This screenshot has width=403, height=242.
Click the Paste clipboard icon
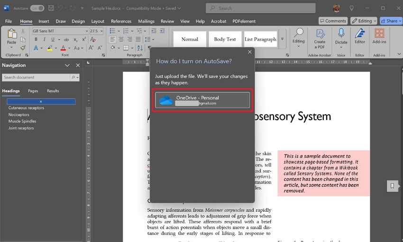pos(11,34)
